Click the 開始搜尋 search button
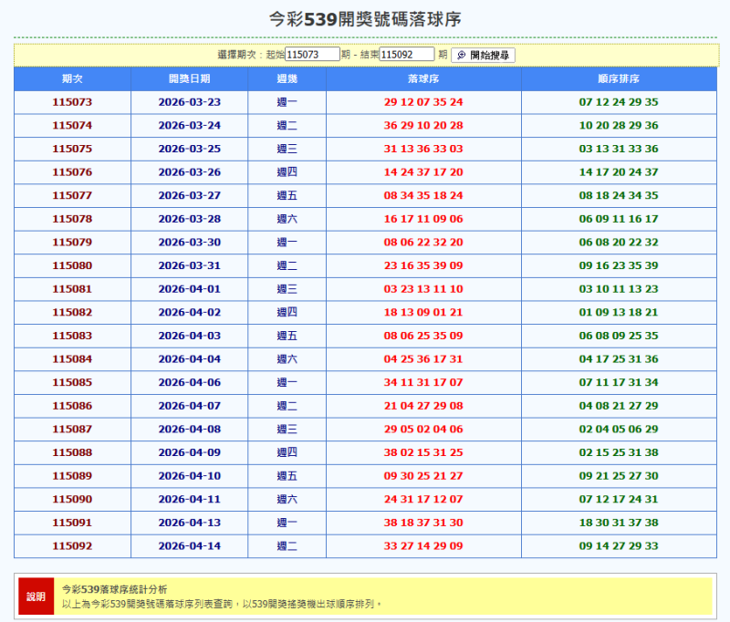730x622 pixels. click(x=483, y=55)
